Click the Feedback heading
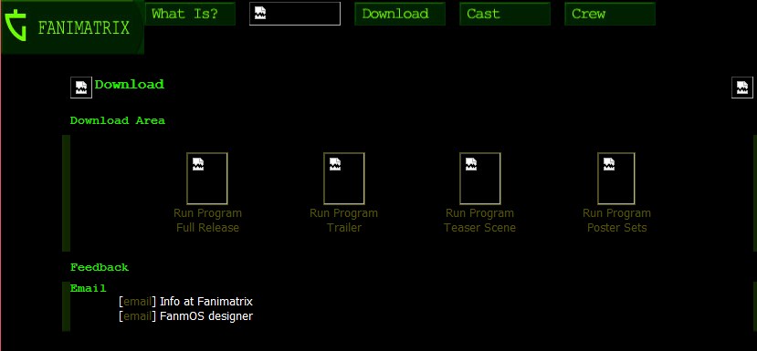The height and width of the screenshot is (351, 757). pos(100,267)
